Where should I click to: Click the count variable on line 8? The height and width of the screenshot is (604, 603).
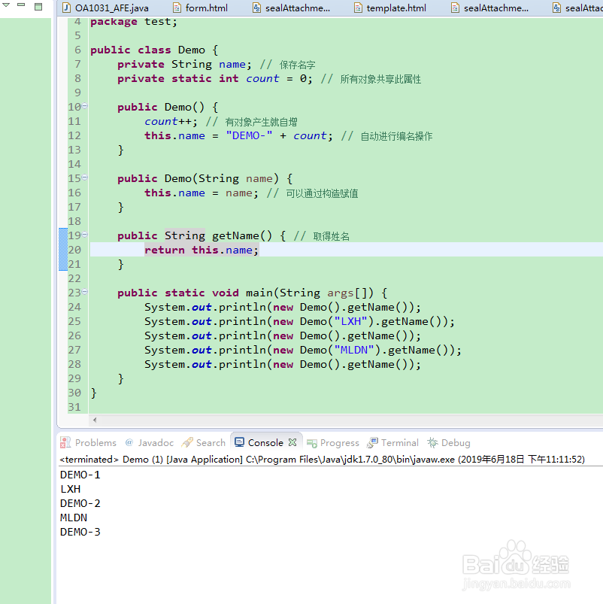(x=262, y=78)
